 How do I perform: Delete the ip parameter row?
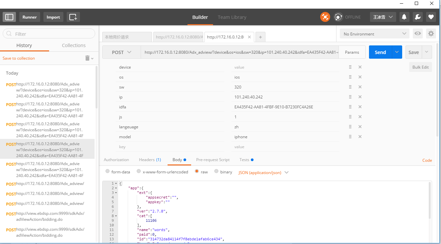360,97
